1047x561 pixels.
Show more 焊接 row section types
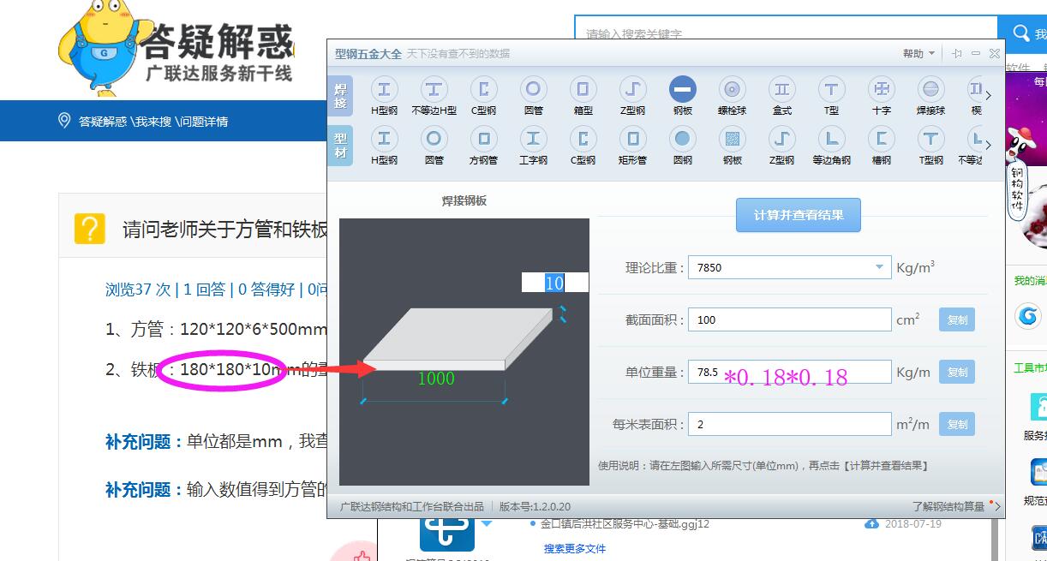tap(989, 96)
